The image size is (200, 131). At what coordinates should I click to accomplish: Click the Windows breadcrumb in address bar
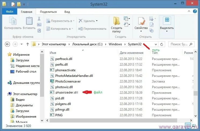pyautogui.click(x=115, y=44)
